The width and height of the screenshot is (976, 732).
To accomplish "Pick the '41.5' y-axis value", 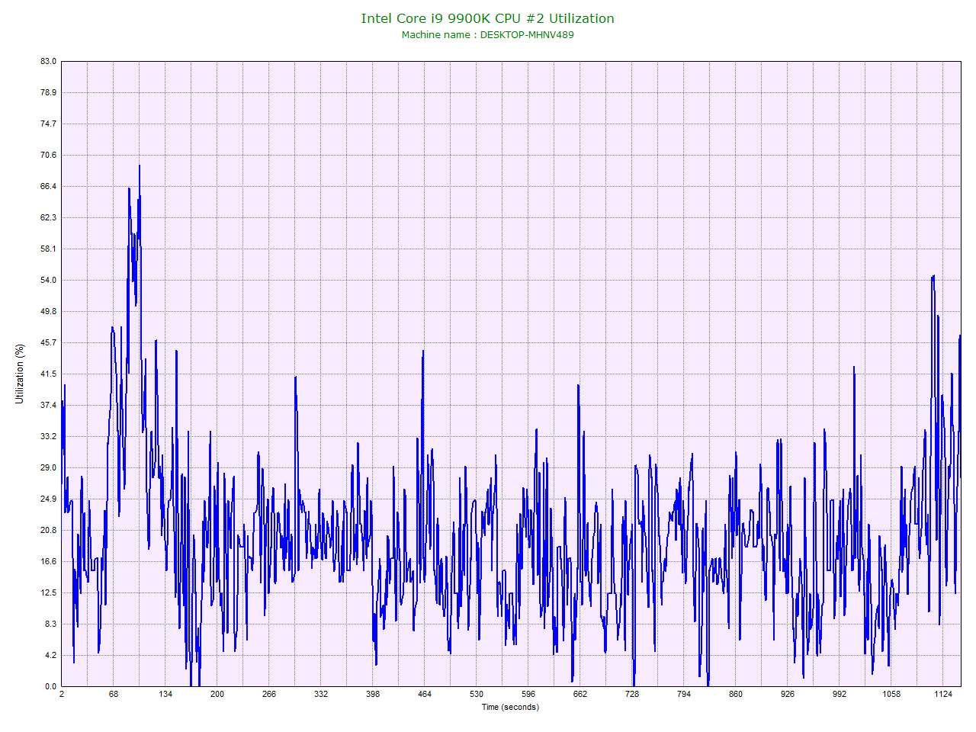I will click(49, 374).
